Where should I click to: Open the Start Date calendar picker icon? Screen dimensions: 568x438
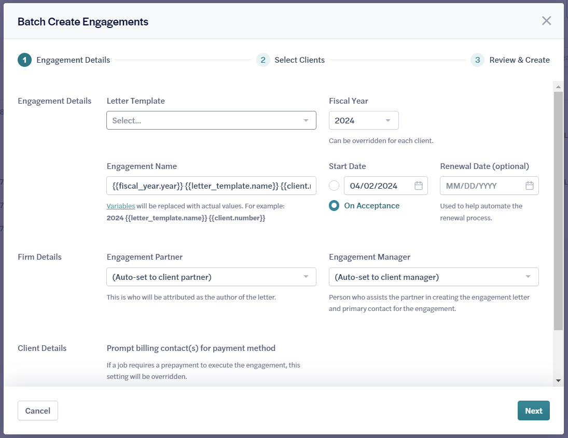tap(419, 186)
